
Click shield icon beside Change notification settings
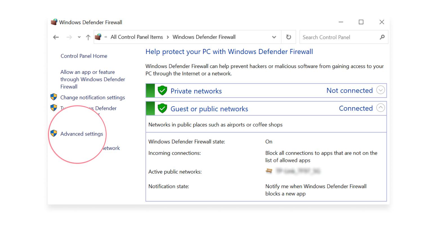click(x=53, y=97)
